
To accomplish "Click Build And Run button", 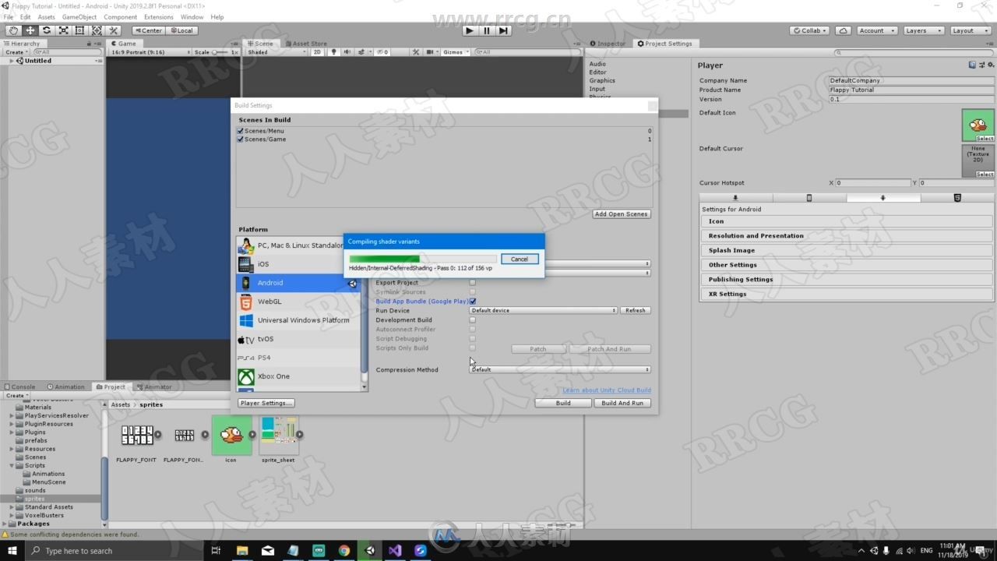I will (622, 403).
